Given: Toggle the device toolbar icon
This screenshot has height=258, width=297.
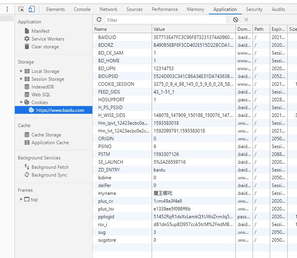Looking at the screenshot, I should click(x=32, y=9).
